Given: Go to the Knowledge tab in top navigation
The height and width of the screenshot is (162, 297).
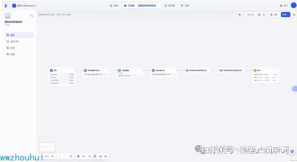Looking at the screenshot, I should pos(170,6).
